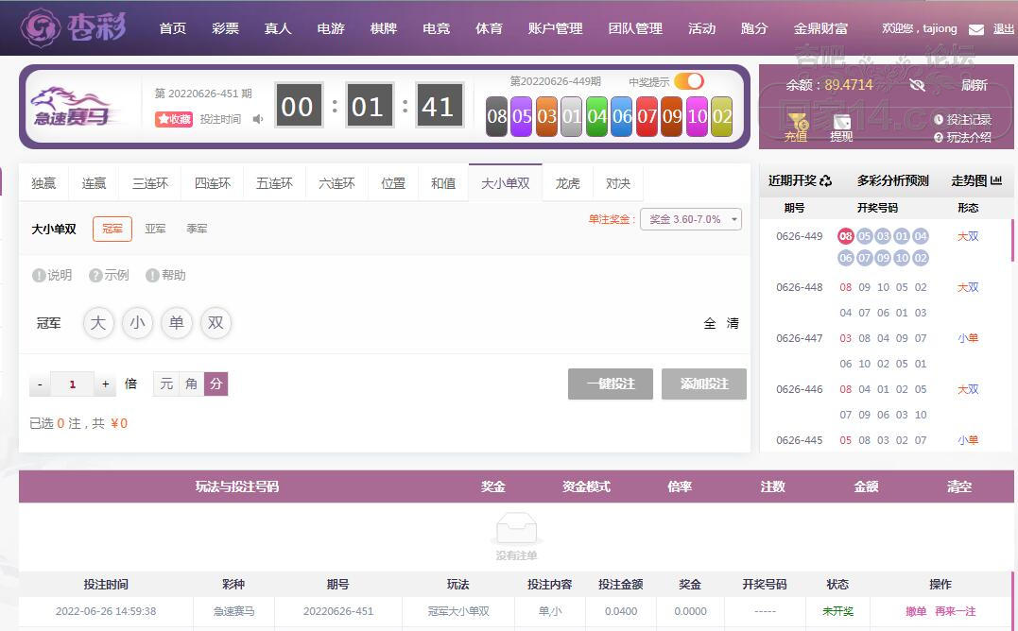1018x631 pixels.
Task: Click 添加投注 button
Action: point(704,384)
